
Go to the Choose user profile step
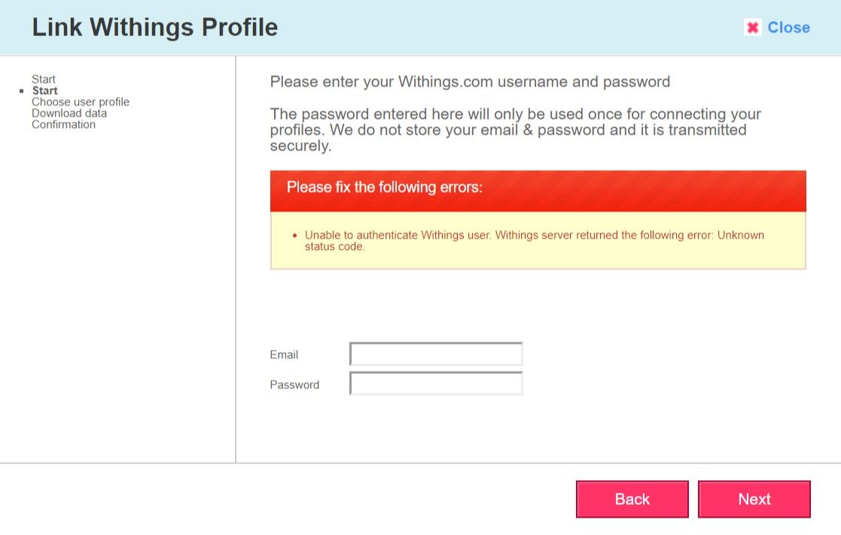[81, 102]
